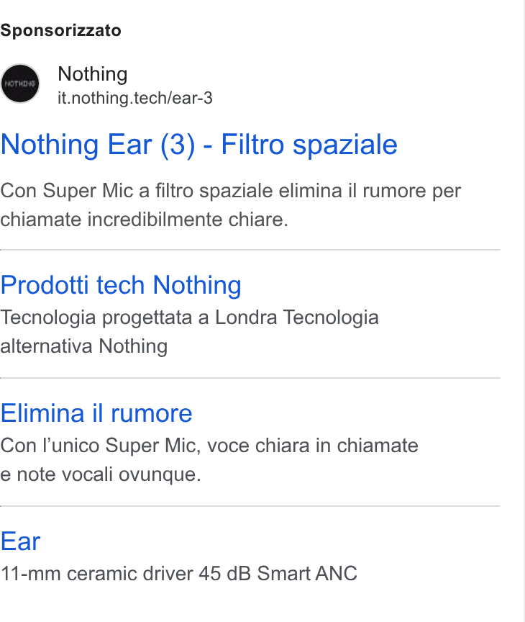
Task: Open the Prodotti tech Nothing sitelink
Action: tap(121, 285)
